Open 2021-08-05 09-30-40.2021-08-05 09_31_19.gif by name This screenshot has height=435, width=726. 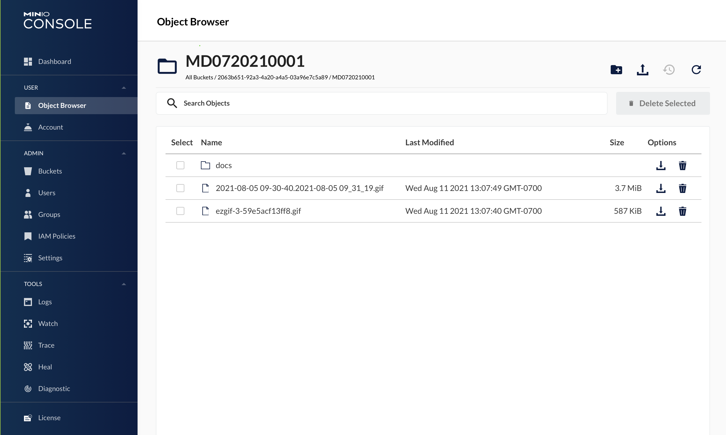coord(299,188)
